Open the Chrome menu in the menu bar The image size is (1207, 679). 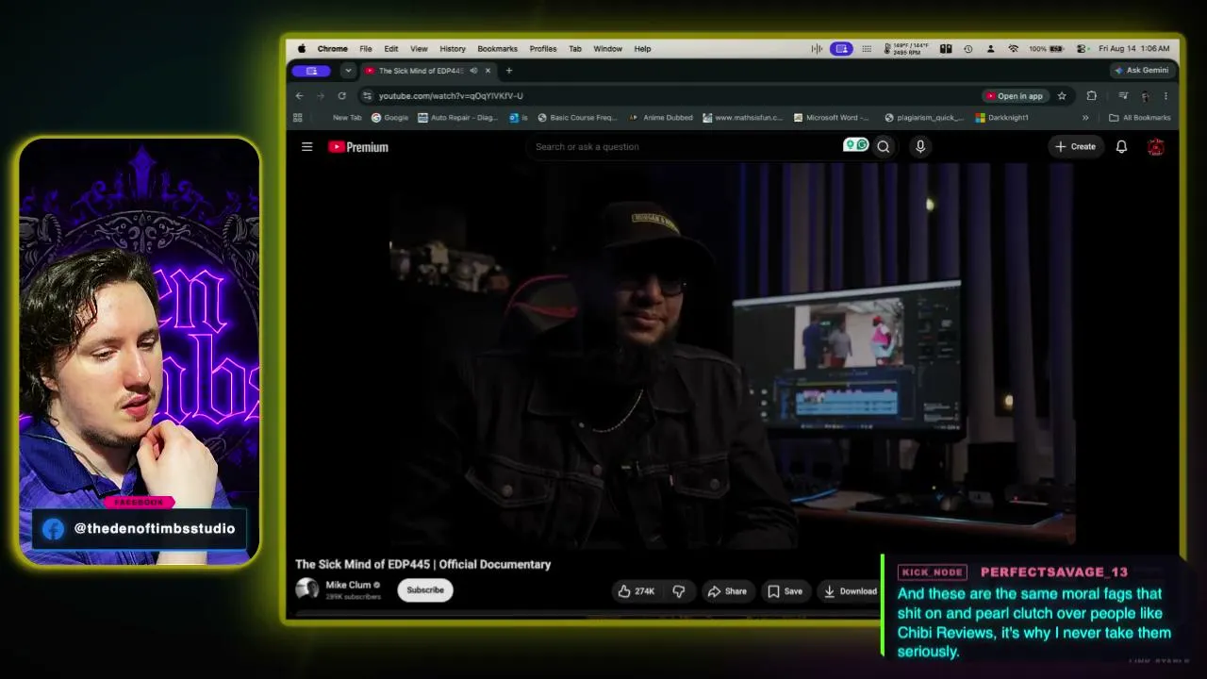[332, 49]
